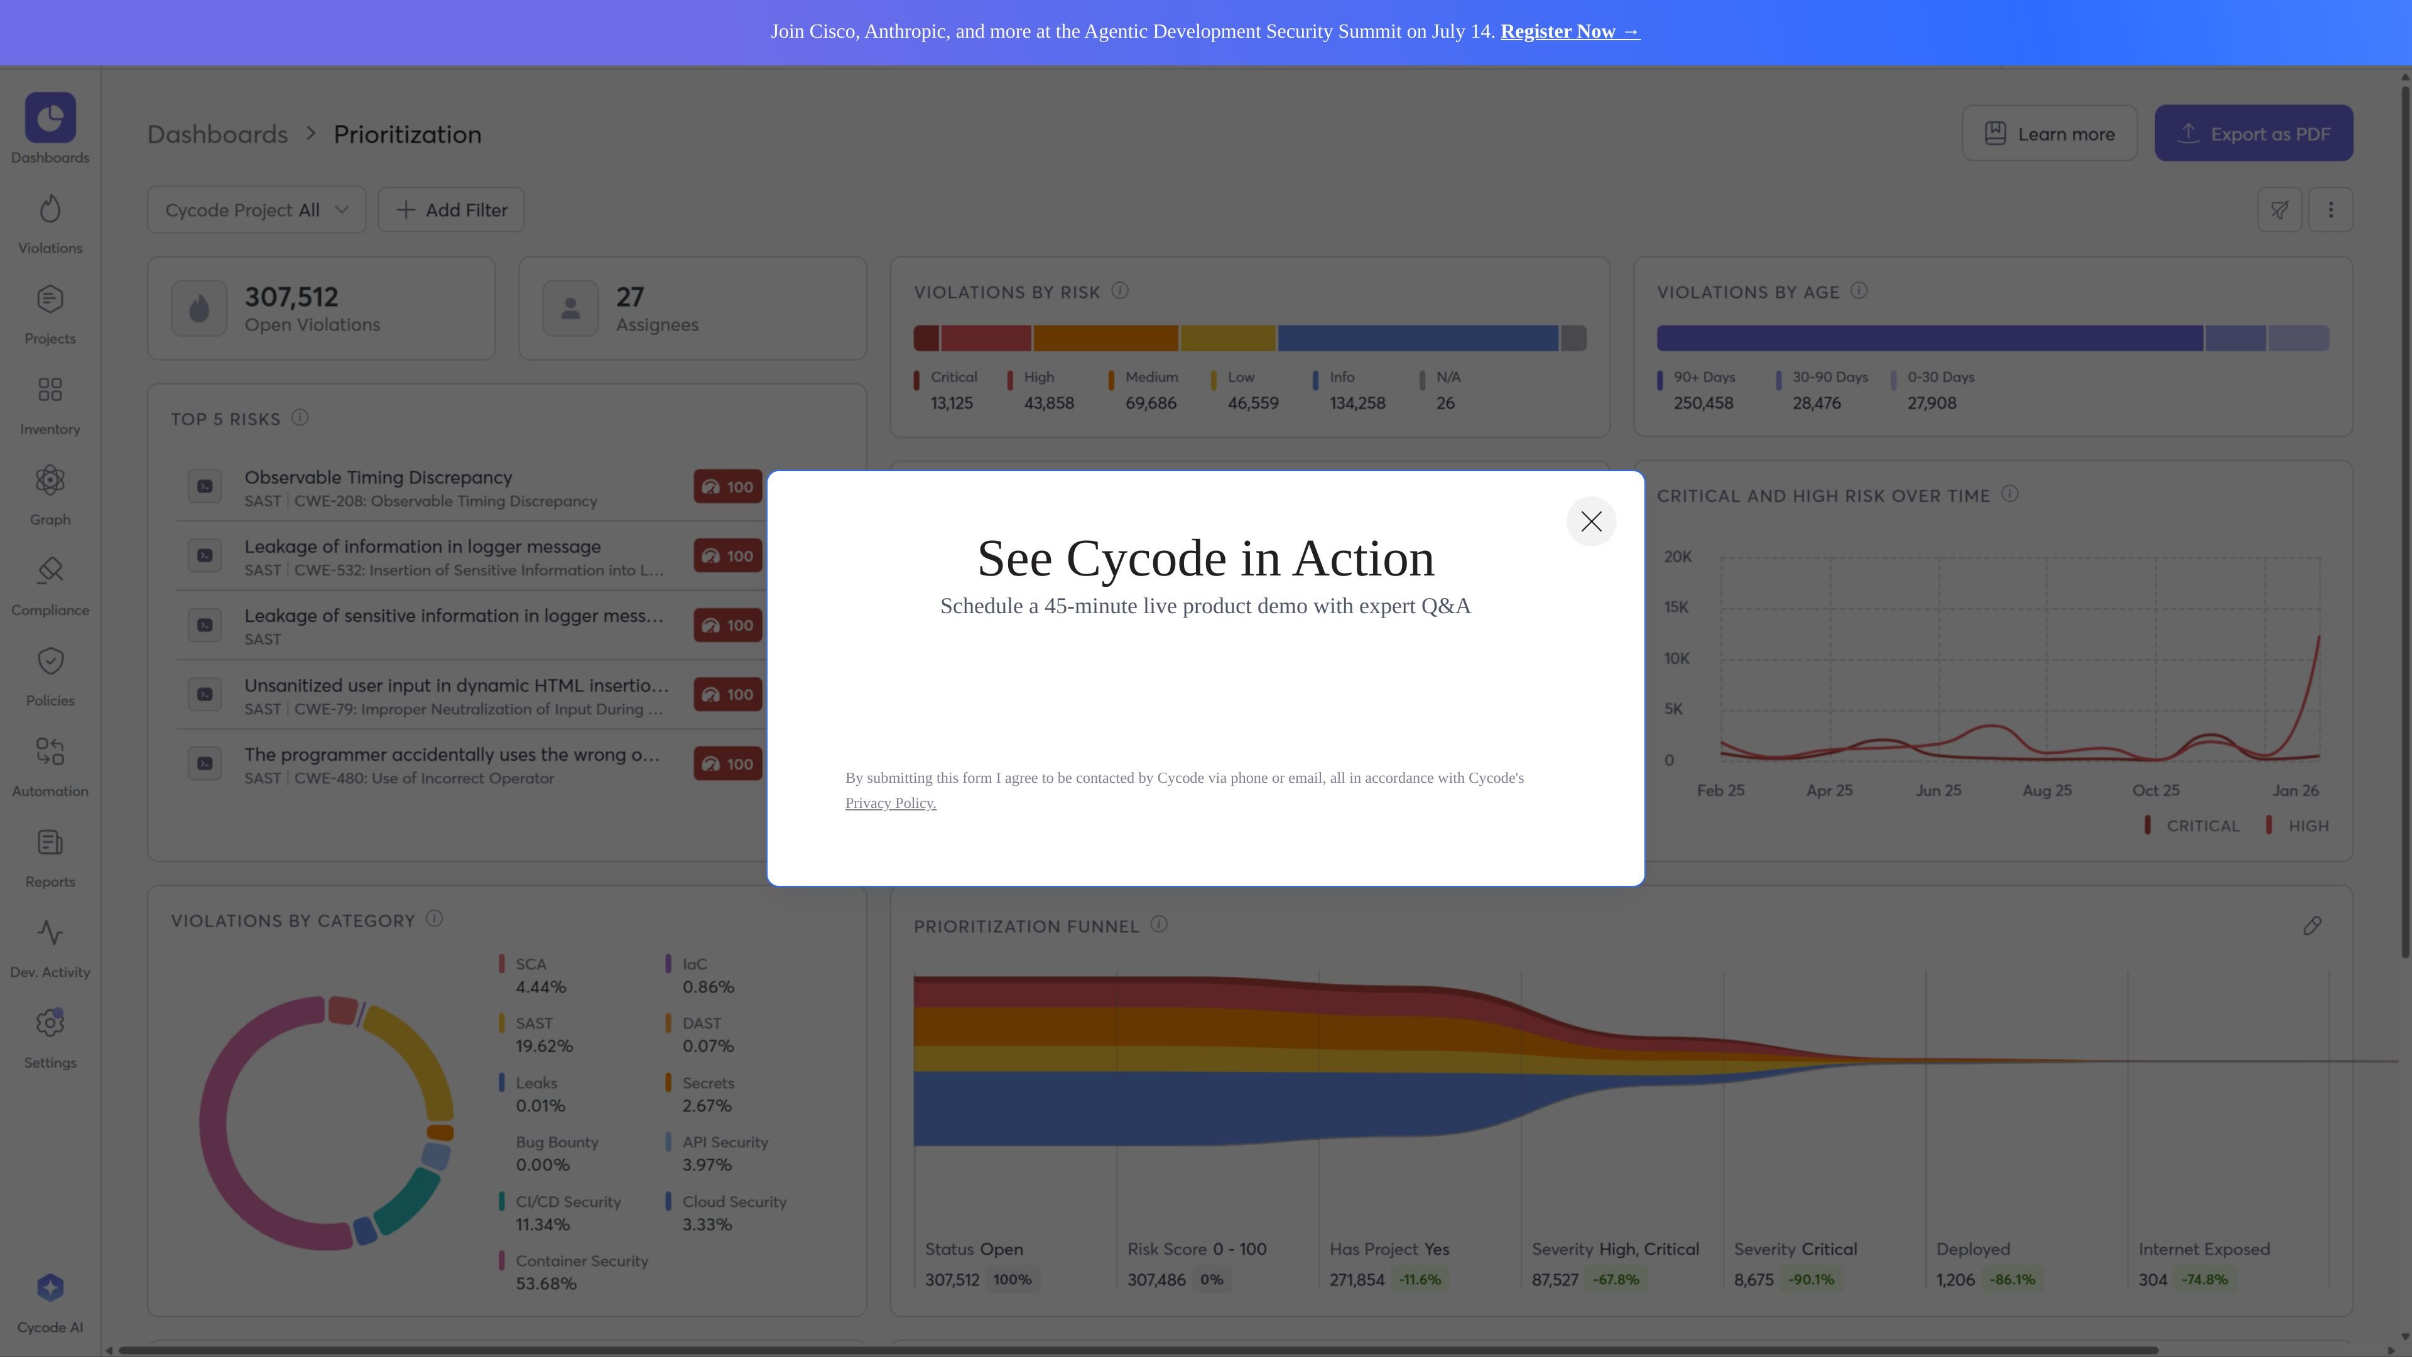Open Observable Timing Discrepancy risk
Image resolution: width=2412 pixels, height=1357 pixels.
(x=471, y=487)
